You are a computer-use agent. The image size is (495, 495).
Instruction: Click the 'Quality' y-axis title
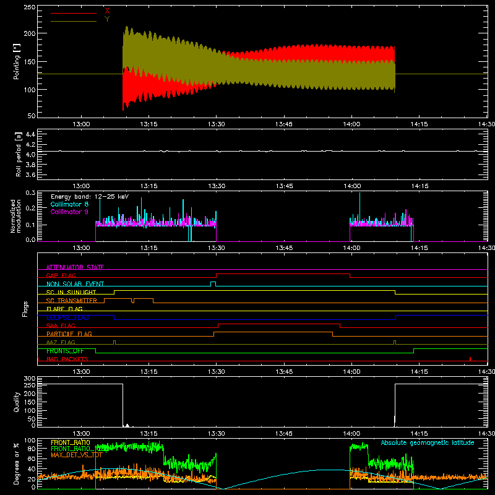click(17, 402)
